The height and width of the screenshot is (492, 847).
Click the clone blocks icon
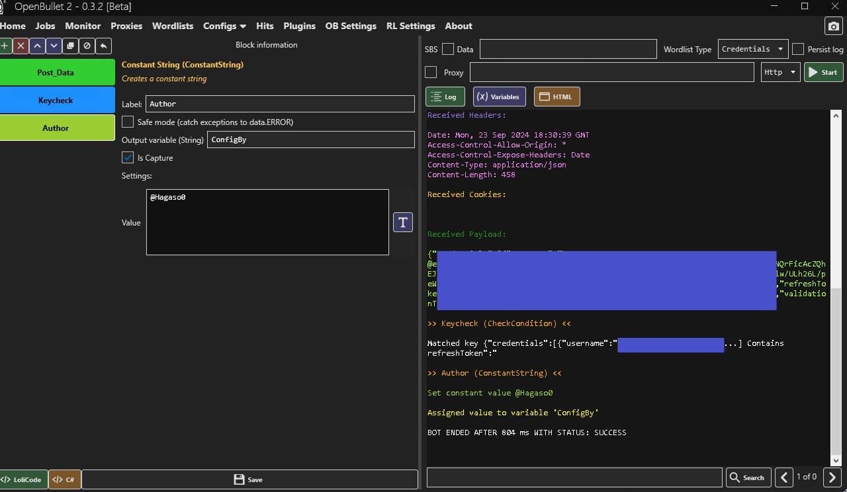(x=70, y=46)
